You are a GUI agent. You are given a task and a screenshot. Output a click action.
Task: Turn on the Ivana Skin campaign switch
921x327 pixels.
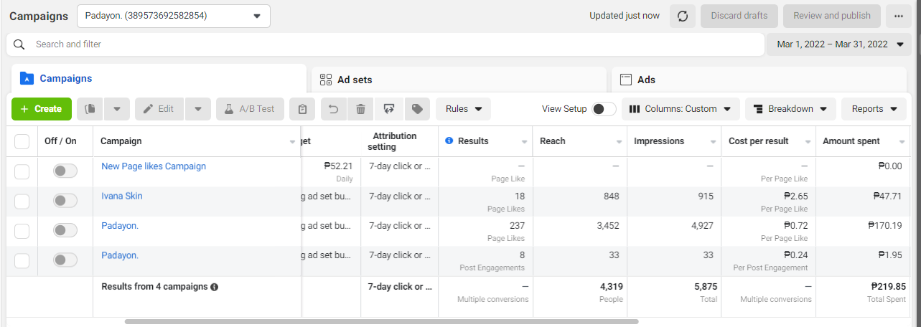pyautogui.click(x=65, y=201)
